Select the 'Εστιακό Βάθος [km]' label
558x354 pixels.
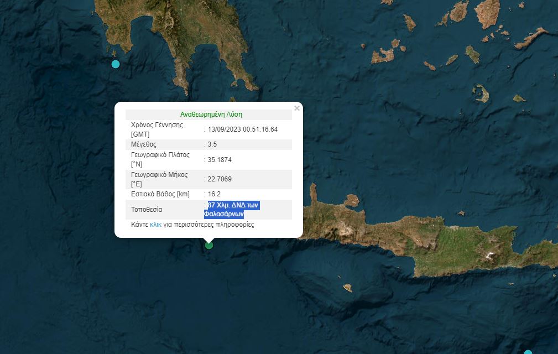pos(160,194)
